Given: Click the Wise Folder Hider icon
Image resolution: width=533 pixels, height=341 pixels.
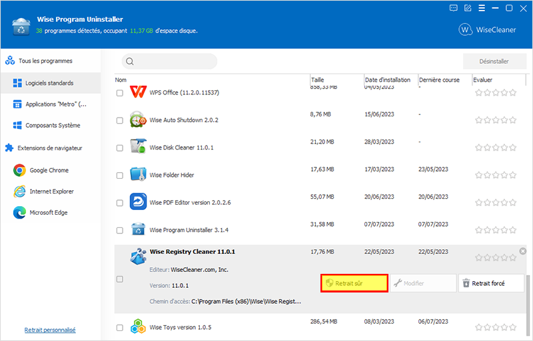Looking at the screenshot, I should (x=138, y=174).
